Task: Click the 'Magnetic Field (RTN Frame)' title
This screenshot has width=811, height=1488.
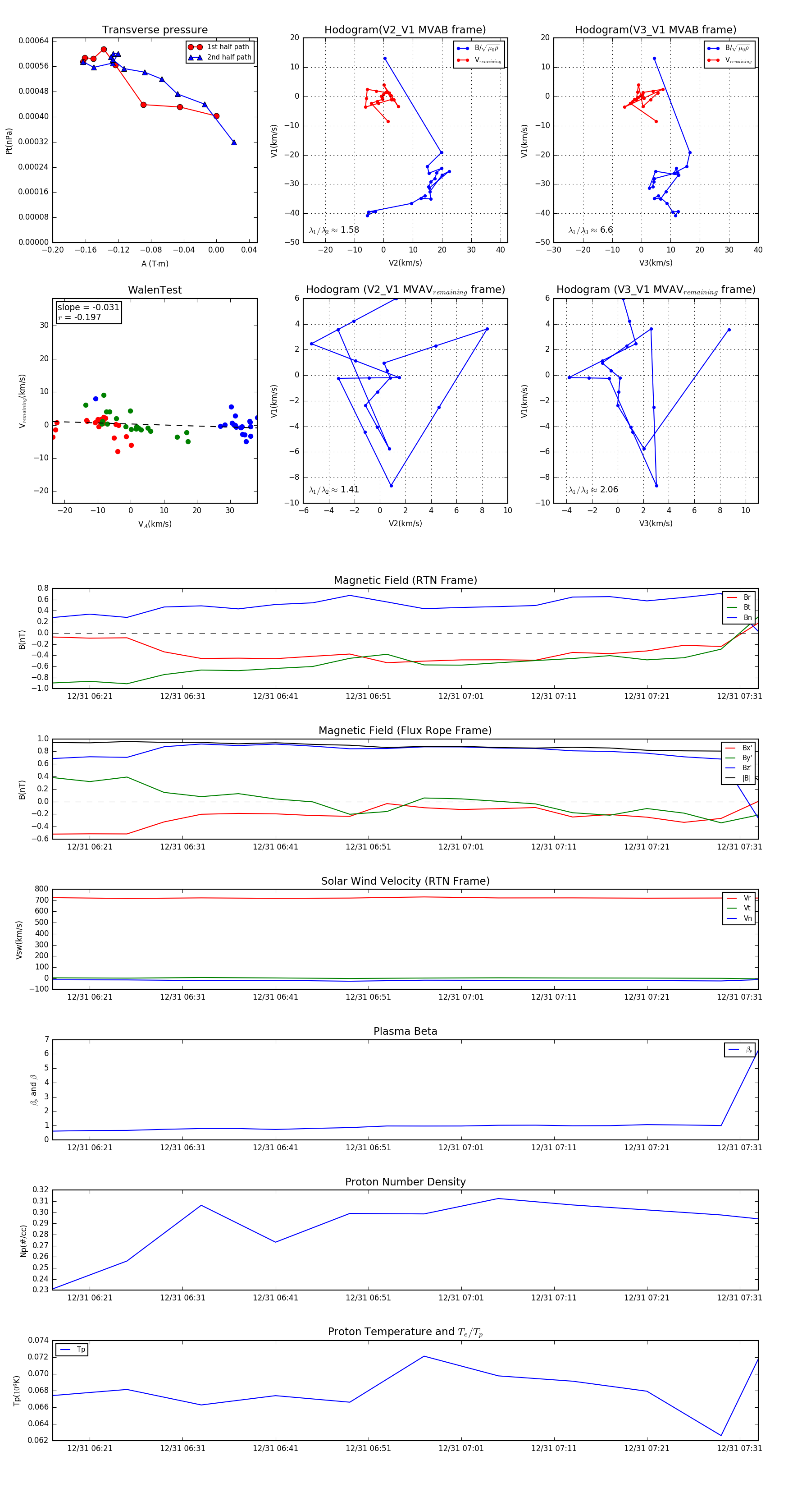Action: [x=405, y=580]
